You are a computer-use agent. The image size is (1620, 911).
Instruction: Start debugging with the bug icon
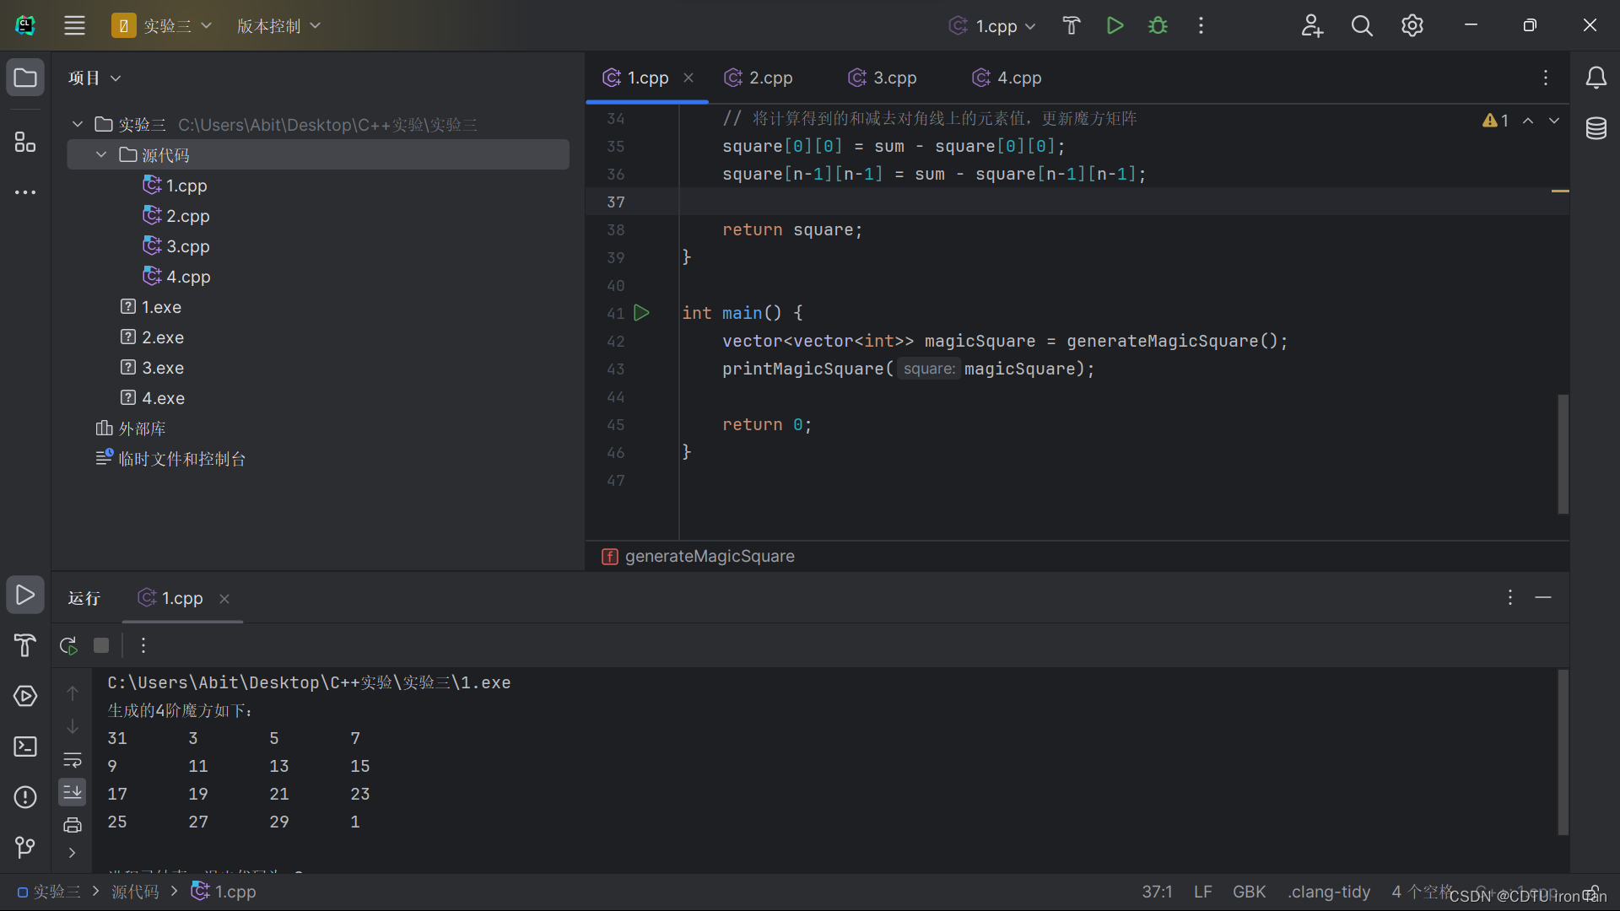tap(1158, 25)
